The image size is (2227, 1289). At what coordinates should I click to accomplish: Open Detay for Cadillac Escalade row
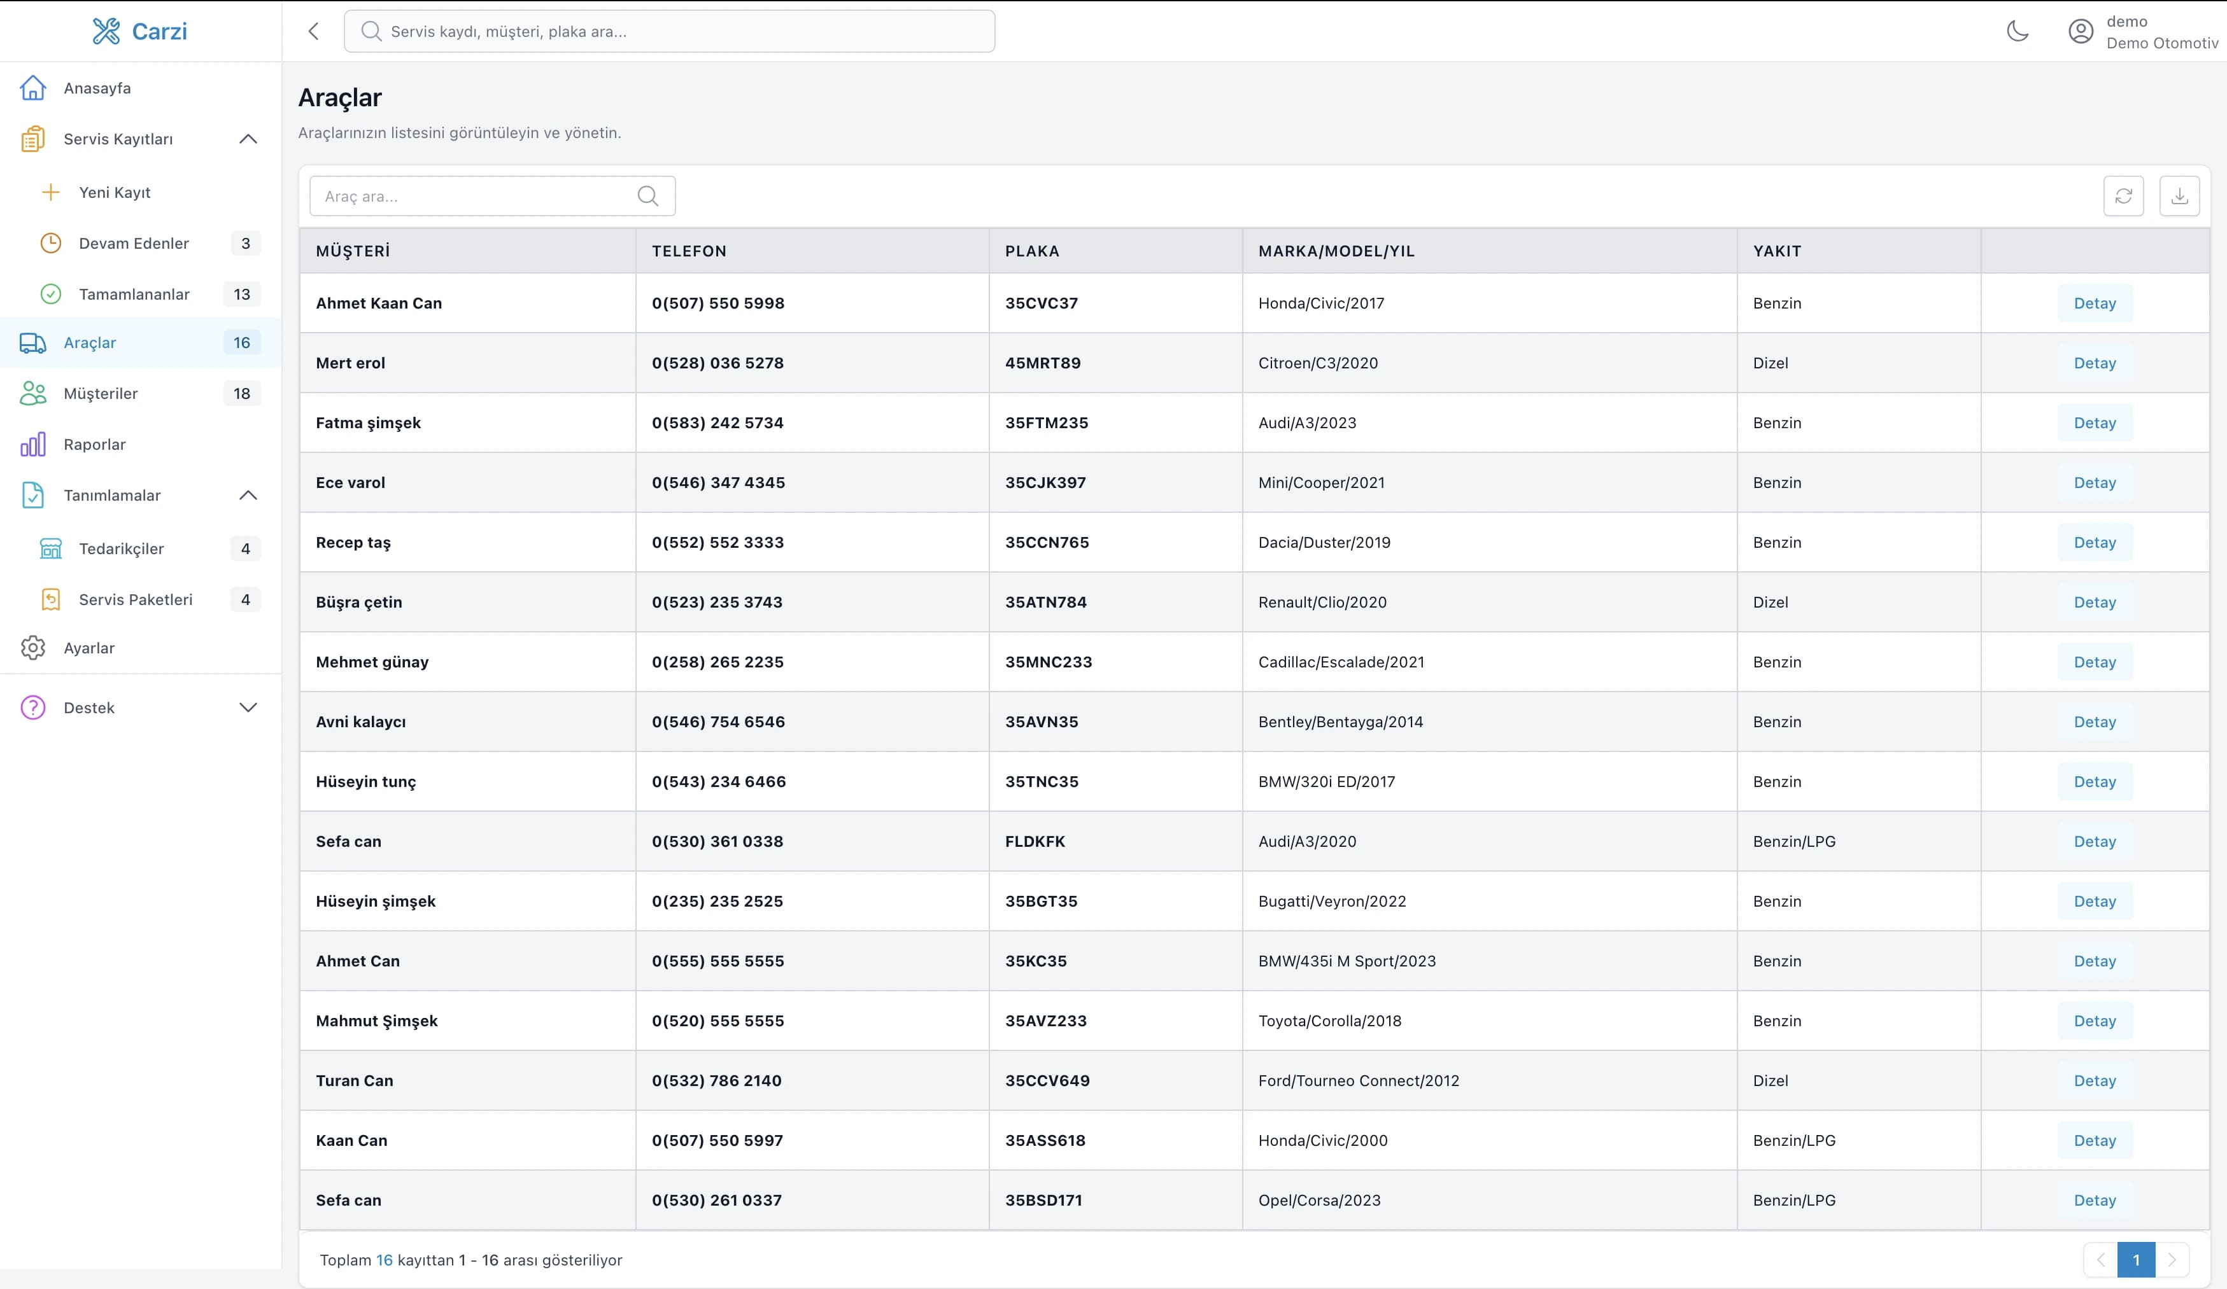pos(2095,662)
